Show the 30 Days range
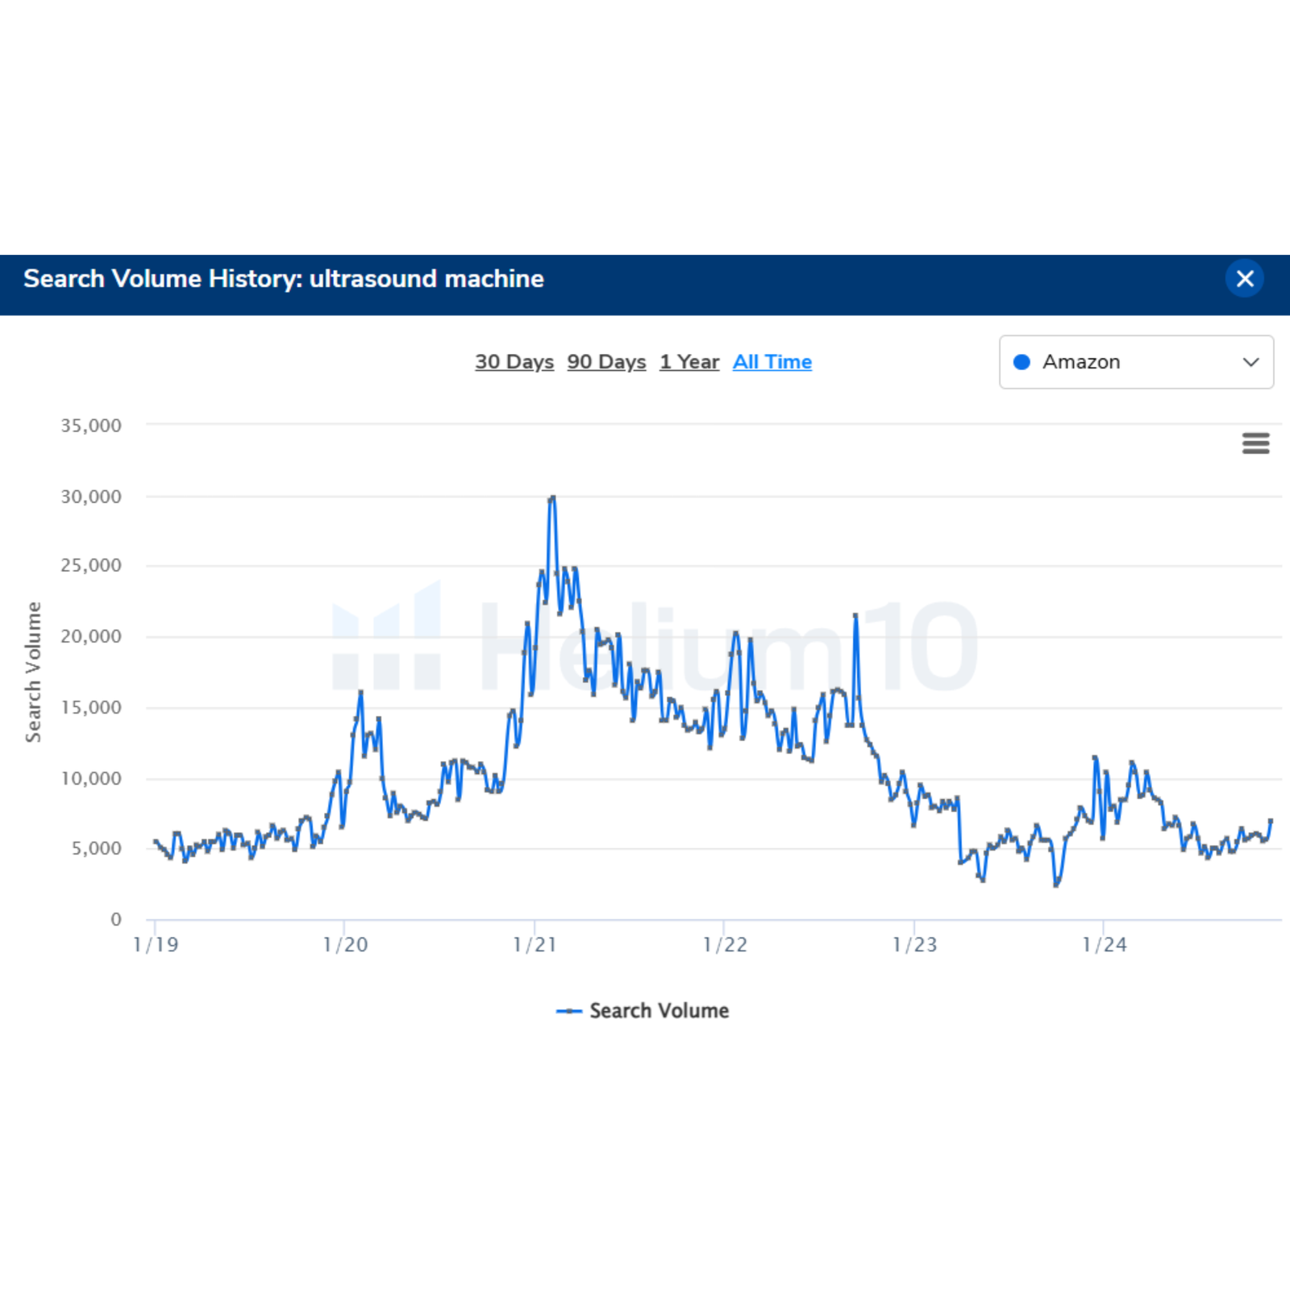The width and height of the screenshot is (1290, 1290). pyautogui.click(x=514, y=362)
